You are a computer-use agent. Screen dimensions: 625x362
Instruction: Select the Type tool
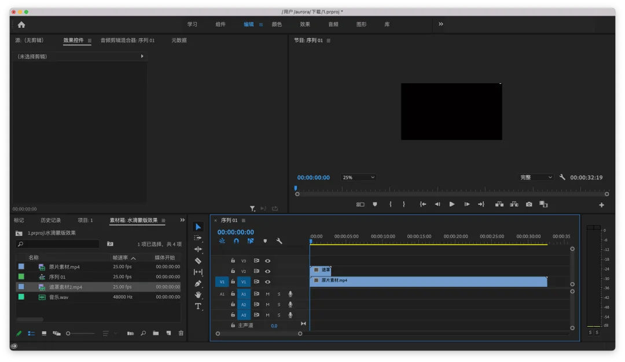[198, 306]
